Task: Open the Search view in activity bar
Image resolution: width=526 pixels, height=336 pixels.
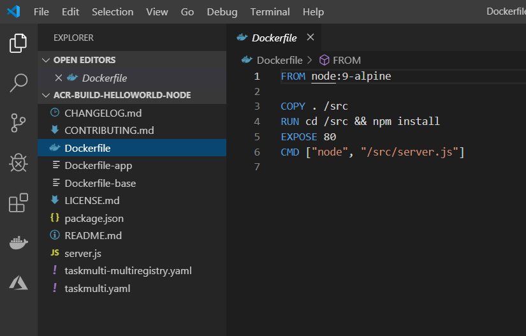Action: (x=18, y=83)
